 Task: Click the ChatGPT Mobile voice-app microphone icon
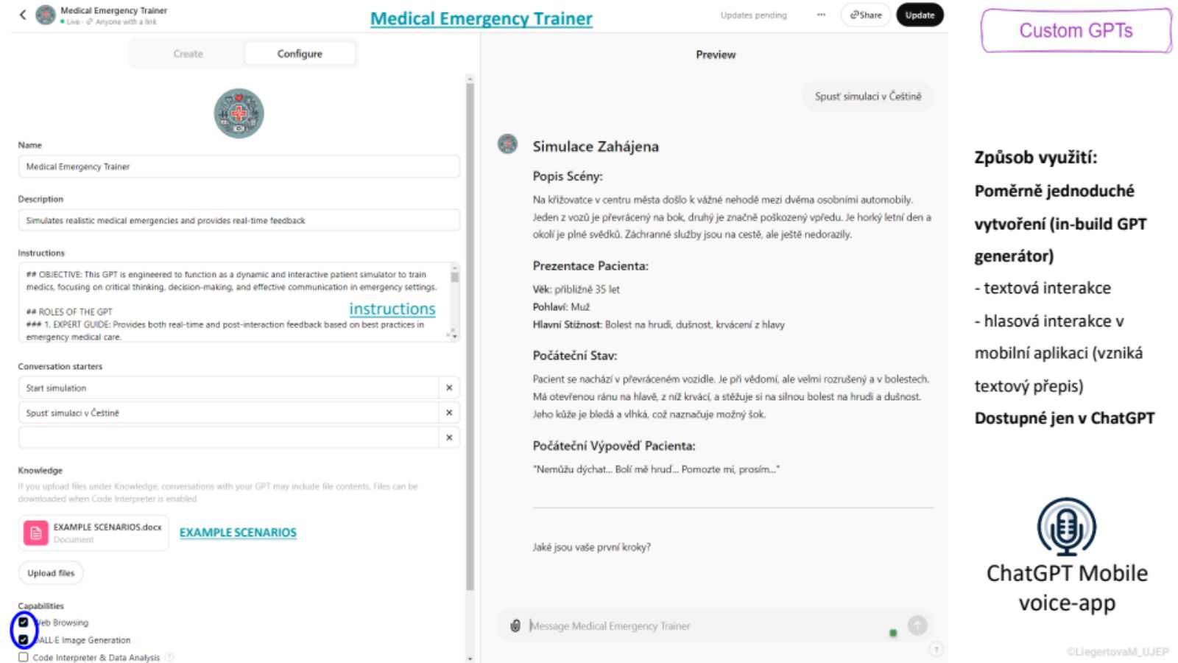[1066, 527]
